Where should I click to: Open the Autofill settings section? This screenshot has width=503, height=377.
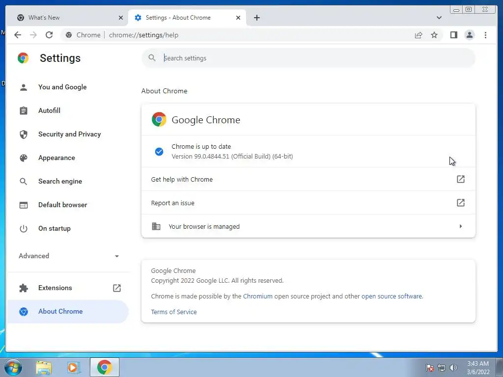49,110
